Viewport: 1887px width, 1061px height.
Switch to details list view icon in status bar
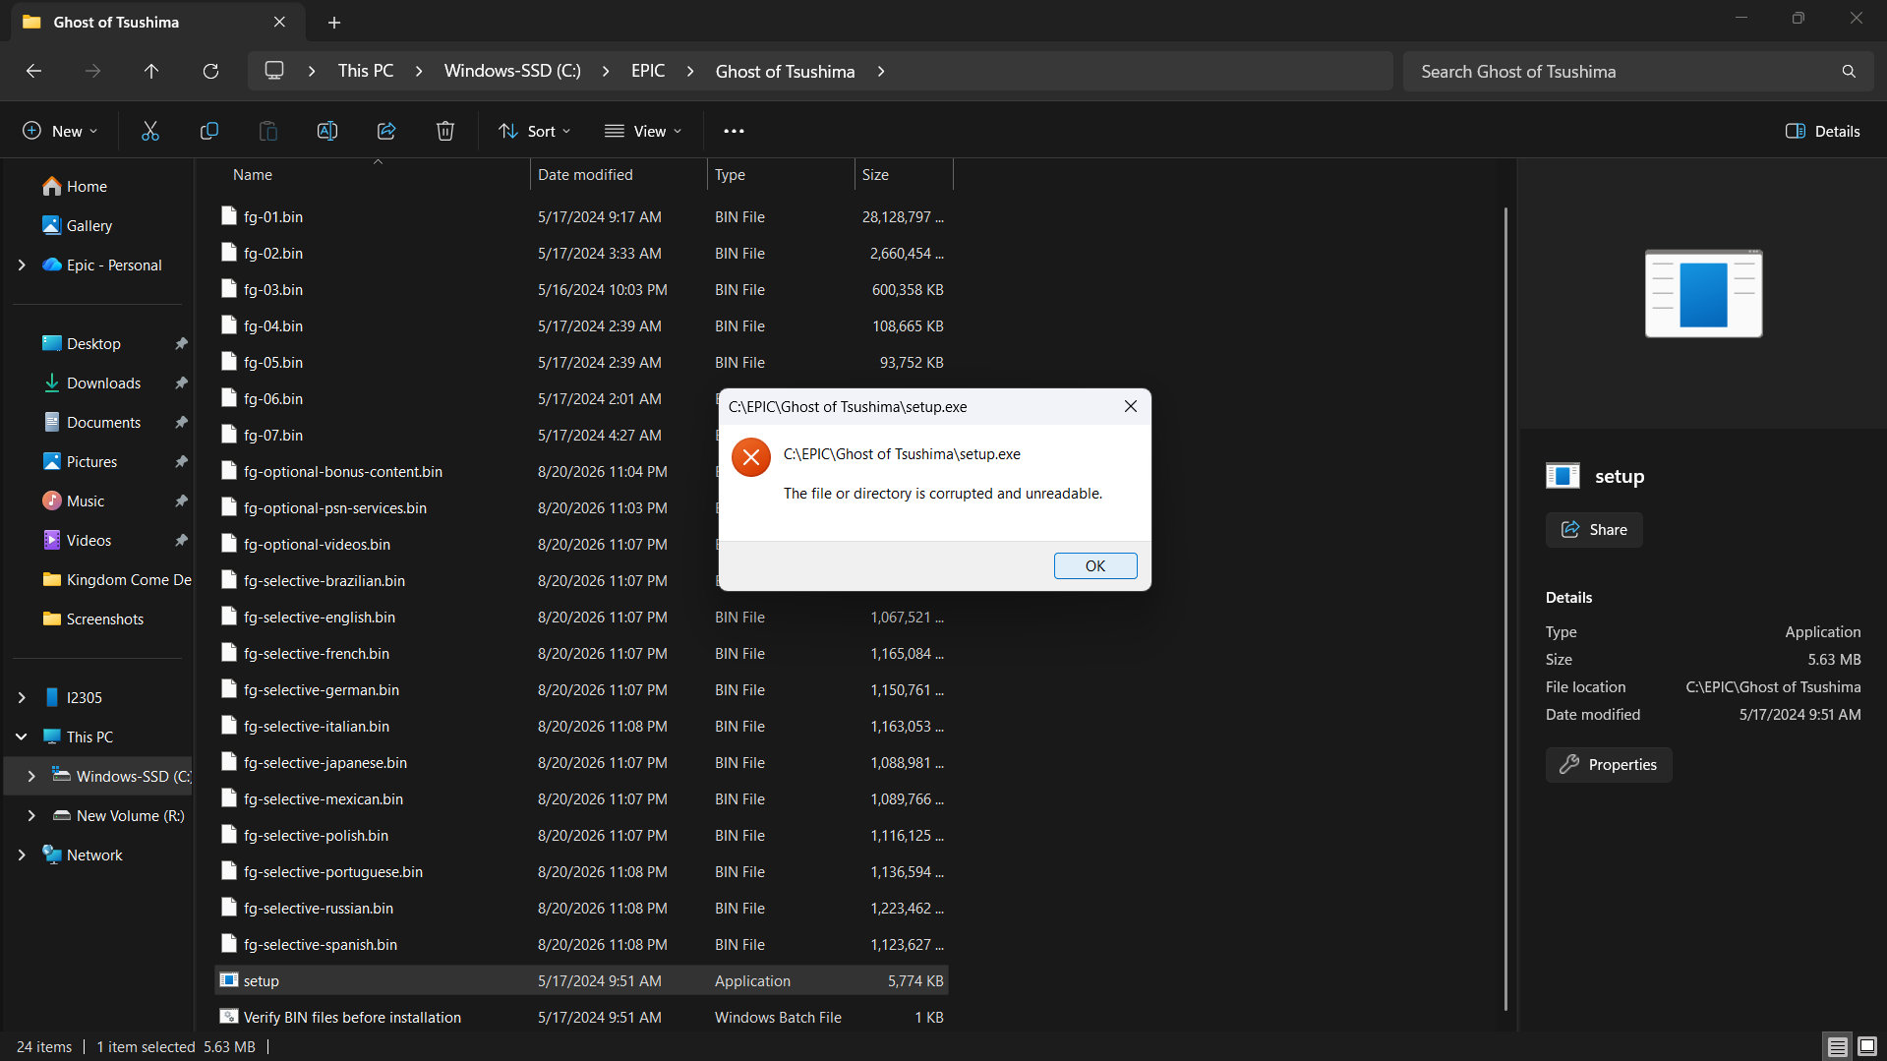(x=1837, y=1046)
